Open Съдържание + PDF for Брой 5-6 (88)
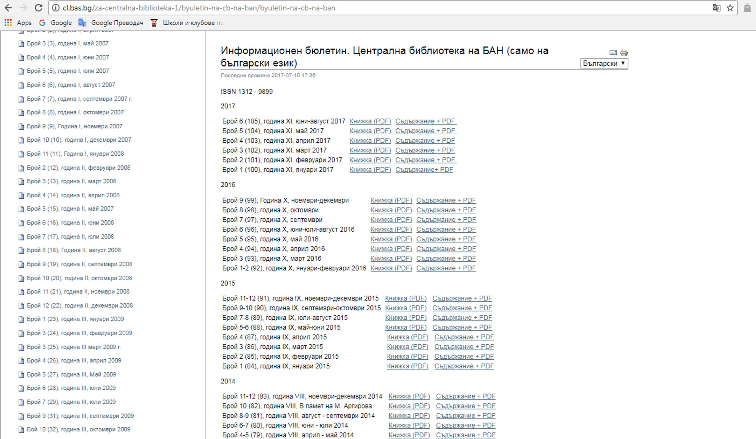Screen dimensions: 756x439 click(462, 327)
